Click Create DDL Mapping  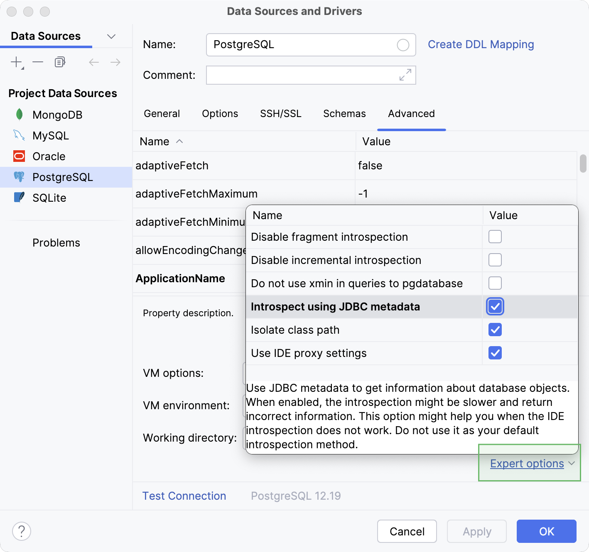pos(481,44)
